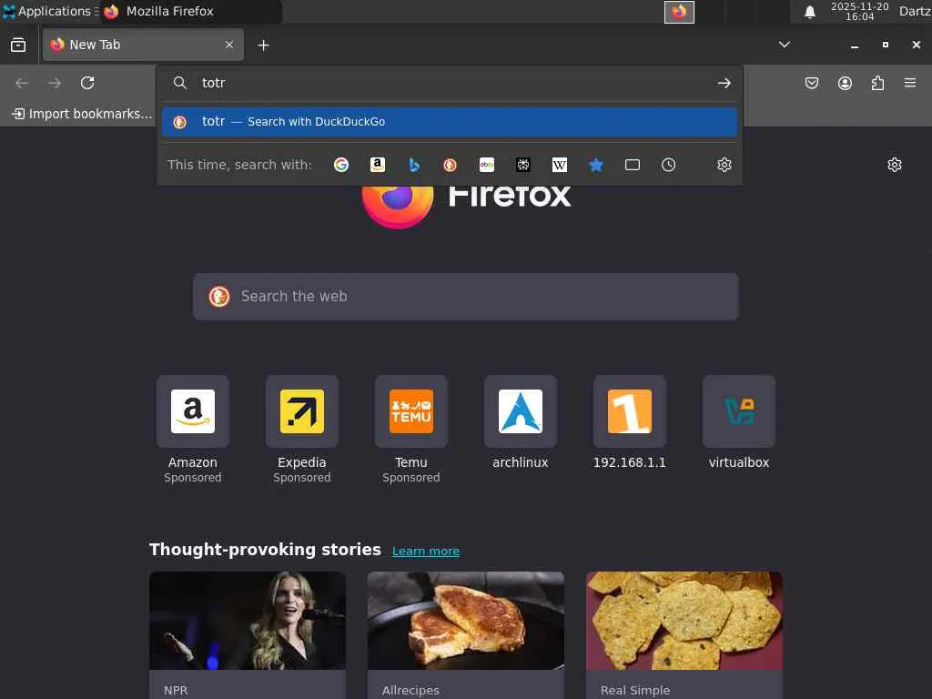Open the Real Simple story card
The image size is (932, 699).
click(x=684, y=634)
